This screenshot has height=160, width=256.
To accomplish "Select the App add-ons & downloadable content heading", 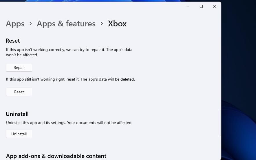I will (56, 156).
